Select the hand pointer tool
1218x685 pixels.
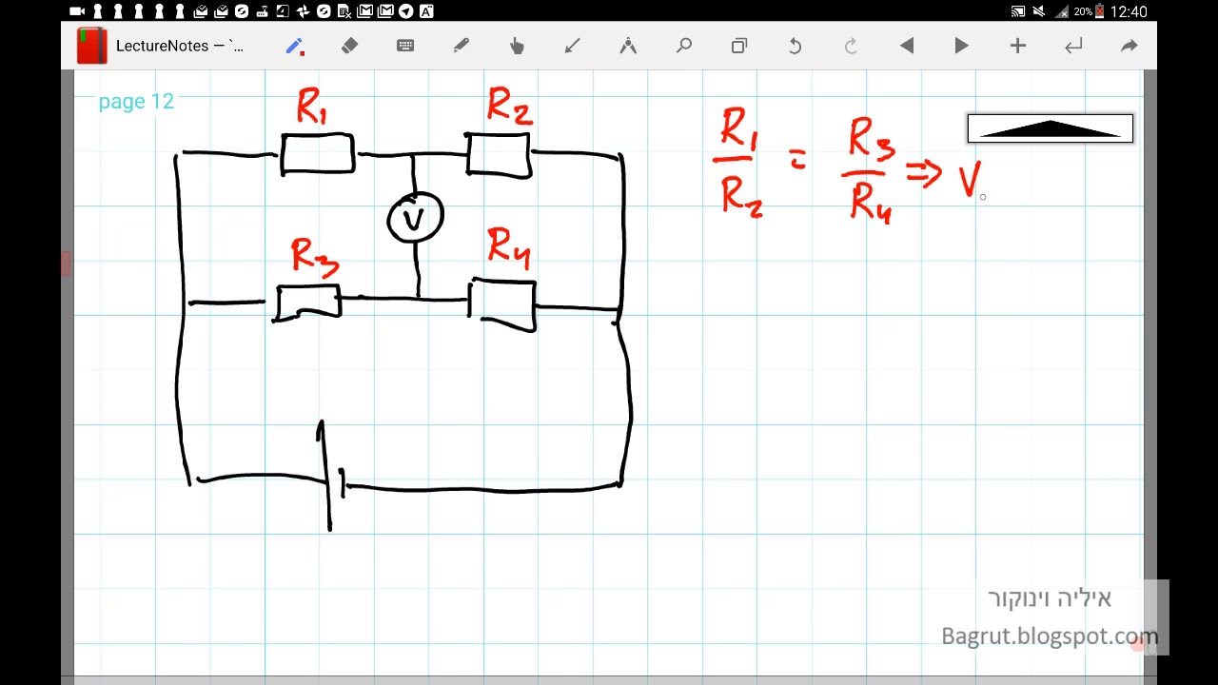(x=517, y=46)
